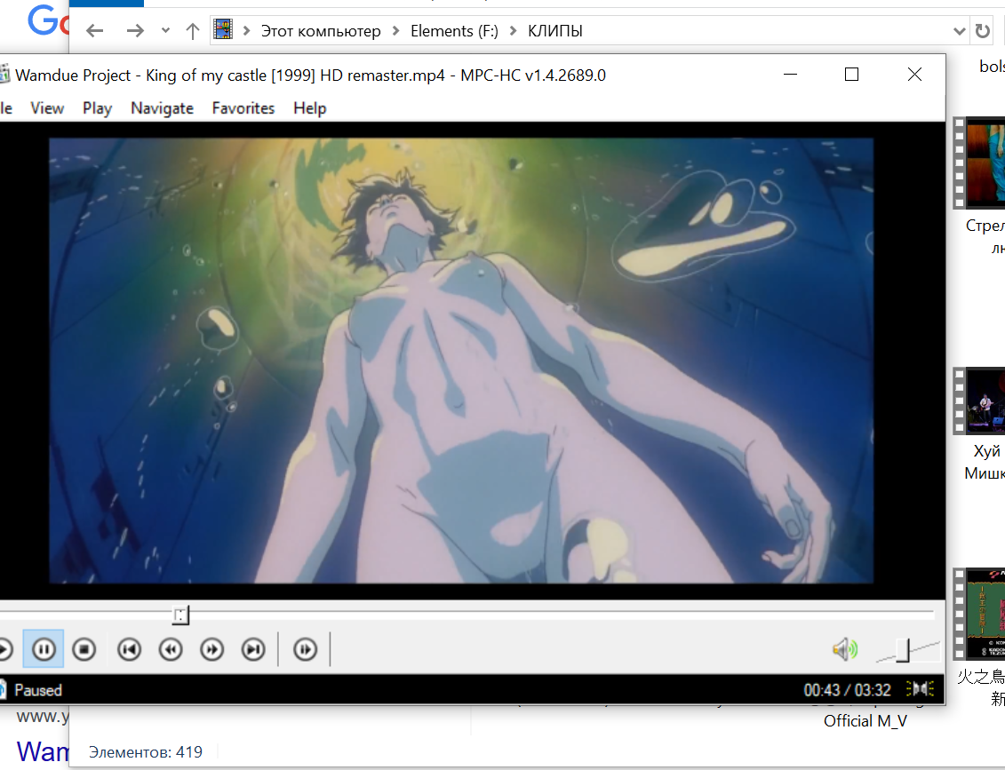This screenshot has width=1005, height=770.
Task: Open the address bar history dropdown
Action: pyautogui.click(x=959, y=31)
